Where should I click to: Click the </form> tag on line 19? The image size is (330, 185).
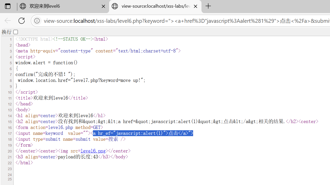(x=24, y=145)
